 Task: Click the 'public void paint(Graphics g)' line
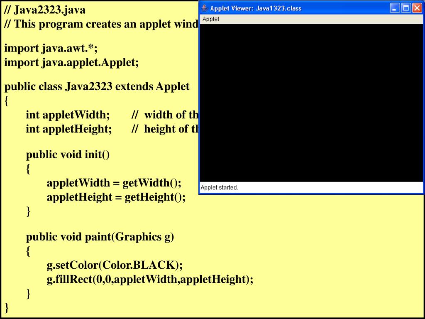[100, 237]
